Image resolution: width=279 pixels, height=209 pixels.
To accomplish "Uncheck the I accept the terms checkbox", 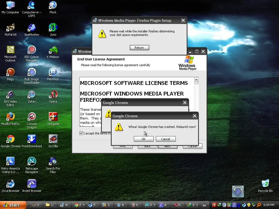I will pos(81,133).
